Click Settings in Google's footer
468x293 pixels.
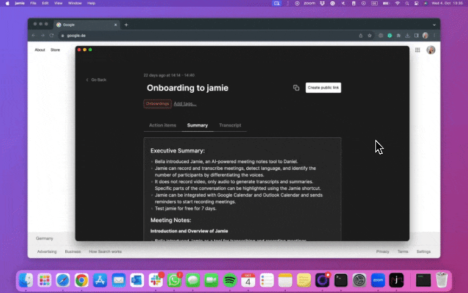424,251
